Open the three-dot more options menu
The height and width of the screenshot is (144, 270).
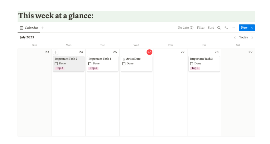233,28
